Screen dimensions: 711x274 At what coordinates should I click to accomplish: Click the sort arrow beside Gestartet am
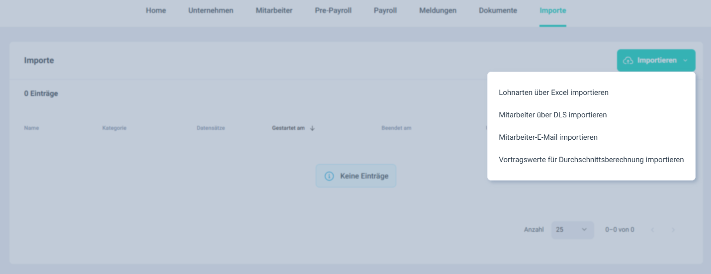[312, 128]
